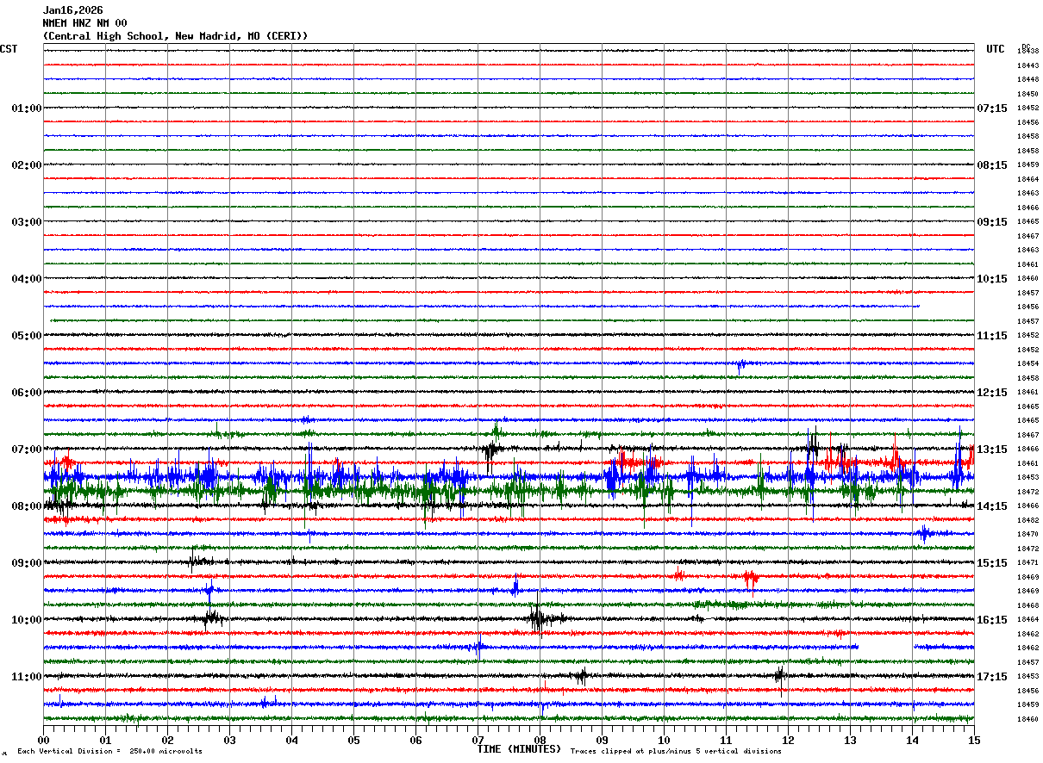Click the CST timezone label
This screenshot has height=763, width=1043.
[9, 49]
